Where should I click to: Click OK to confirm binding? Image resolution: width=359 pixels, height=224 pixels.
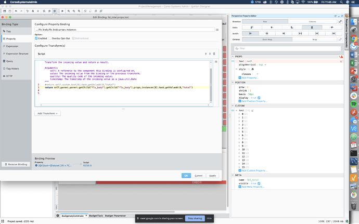(x=186, y=176)
